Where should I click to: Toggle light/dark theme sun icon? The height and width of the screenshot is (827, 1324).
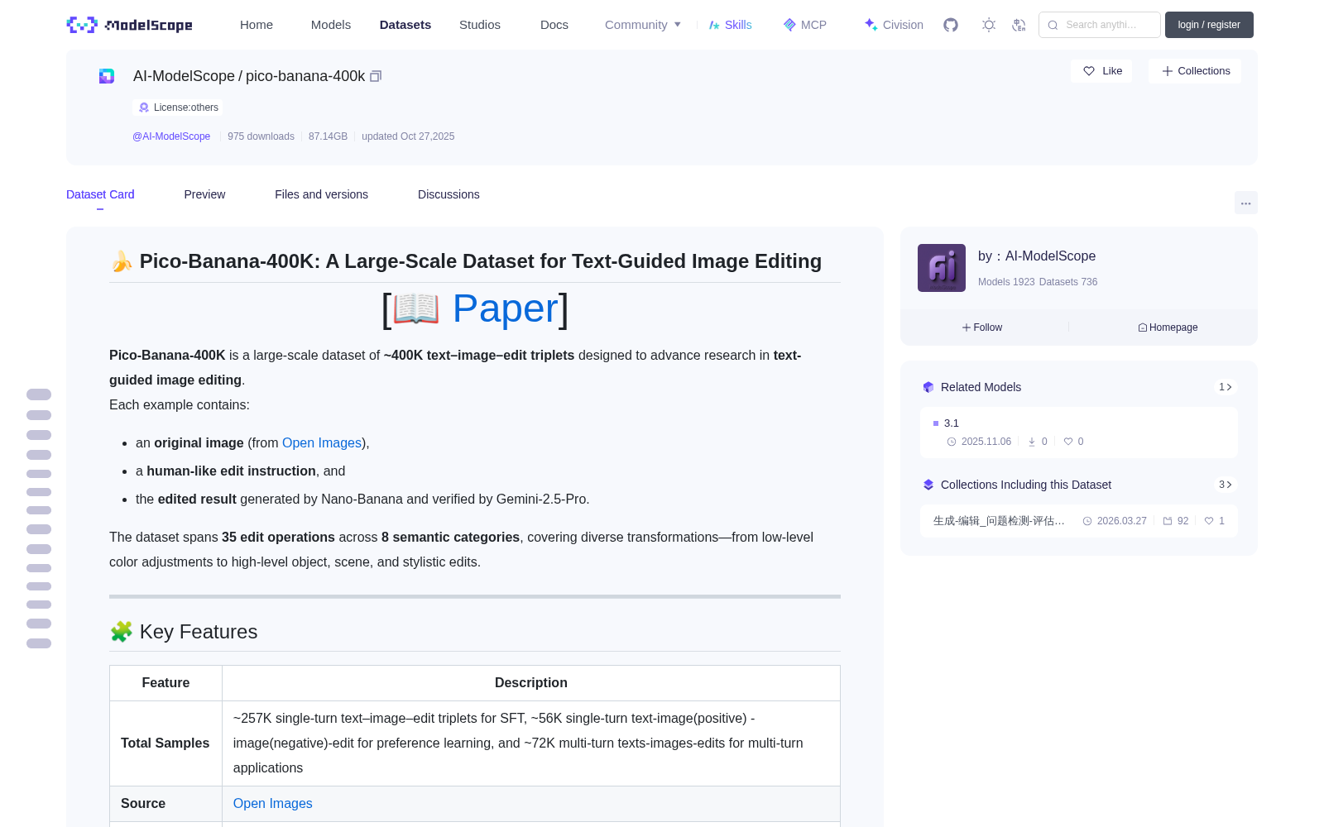pyautogui.click(x=989, y=25)
